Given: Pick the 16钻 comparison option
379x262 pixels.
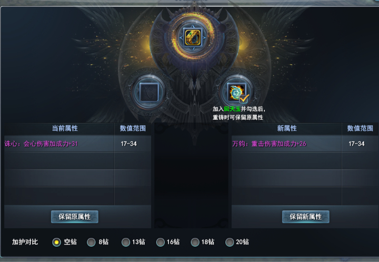Looking at the screenshot, I should pos(160,242).
